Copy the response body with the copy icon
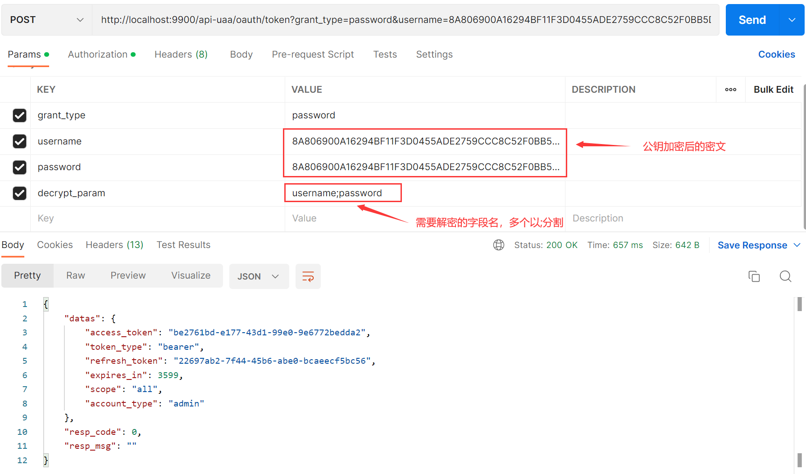The height and width of the screenshot is (474, 806). 754,276
